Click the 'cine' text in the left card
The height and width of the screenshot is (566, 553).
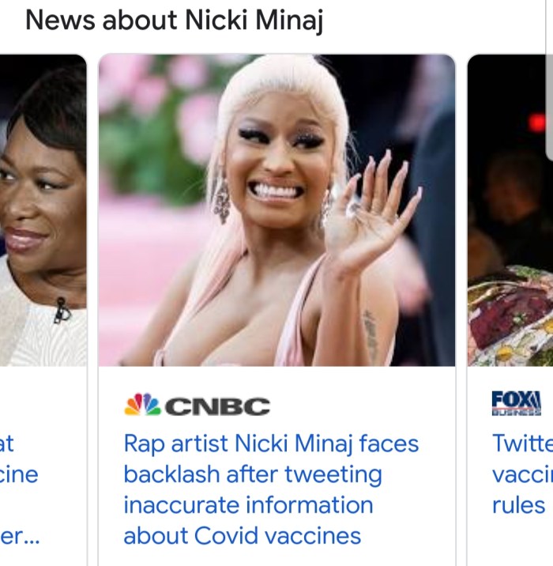click(x=19, y=474)
